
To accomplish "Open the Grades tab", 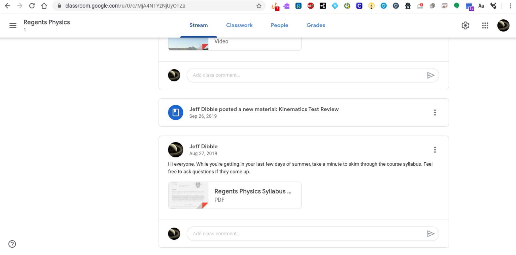I will click(x=316, y=25).
